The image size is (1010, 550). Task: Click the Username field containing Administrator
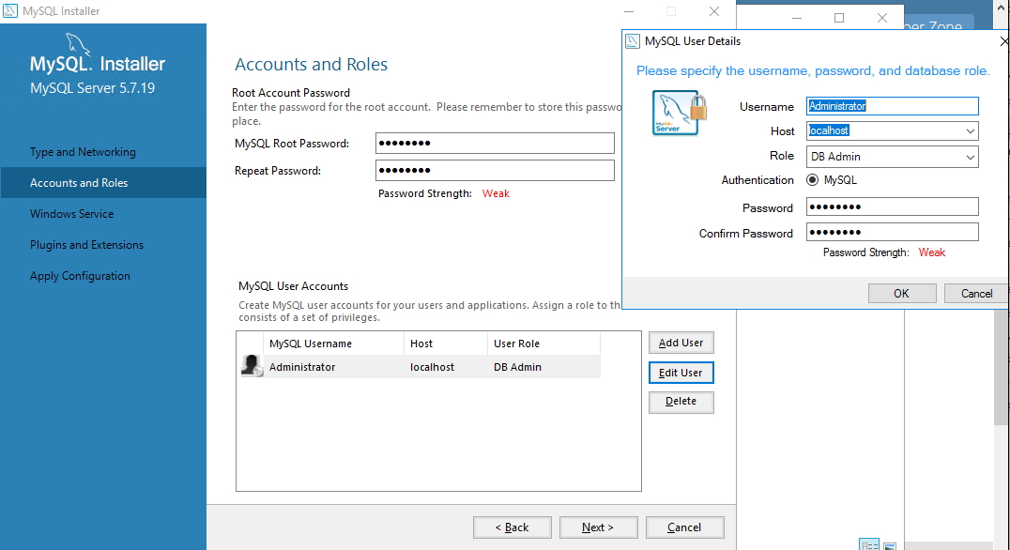(x=892, y=106)
